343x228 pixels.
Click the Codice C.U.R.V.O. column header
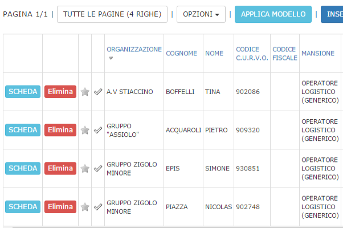coord(252,54)
